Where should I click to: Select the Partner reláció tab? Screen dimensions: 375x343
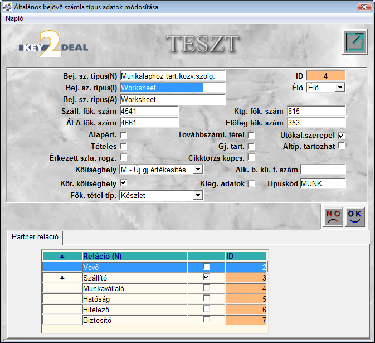click(35, 236)
